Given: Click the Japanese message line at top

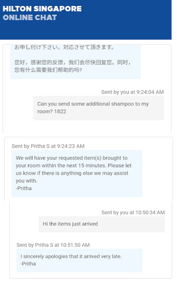Looking at the screenshot, I should click(x=64, y=47).
